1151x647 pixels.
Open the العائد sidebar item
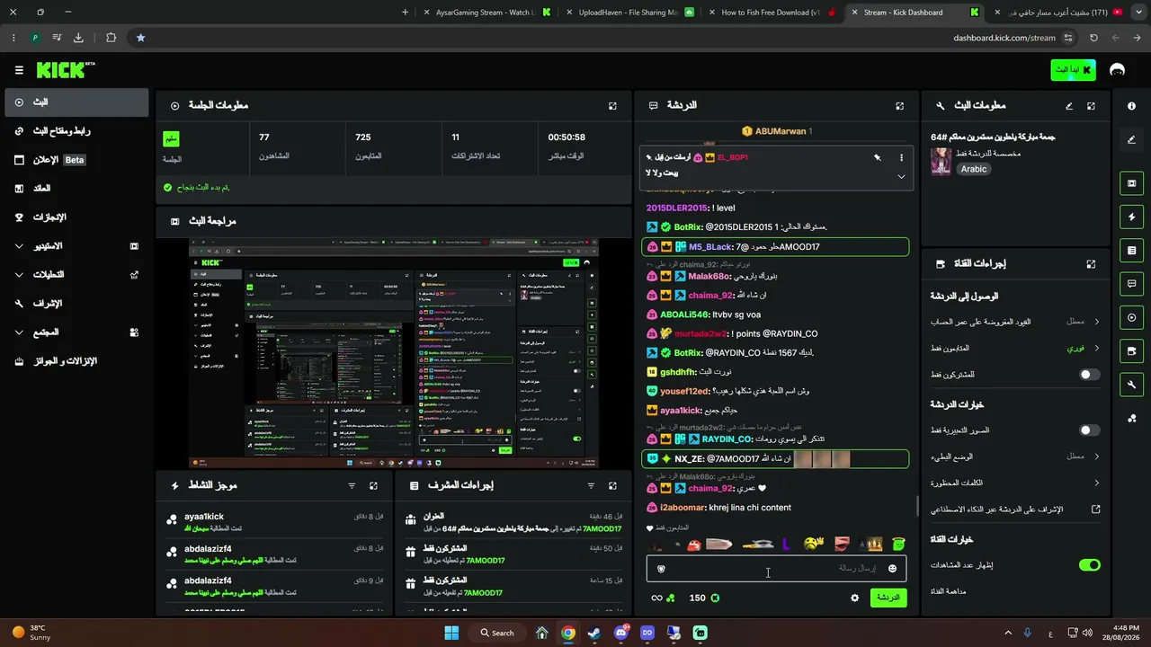coord(76,189)
